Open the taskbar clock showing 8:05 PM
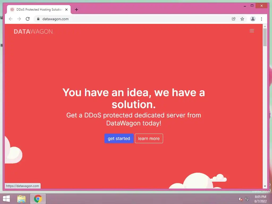The image size is (272, 204). coord(260,199)
